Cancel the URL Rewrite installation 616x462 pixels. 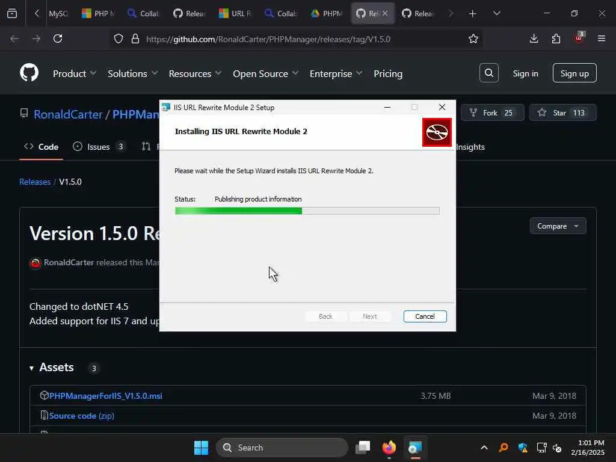click(x=425, y=316)
